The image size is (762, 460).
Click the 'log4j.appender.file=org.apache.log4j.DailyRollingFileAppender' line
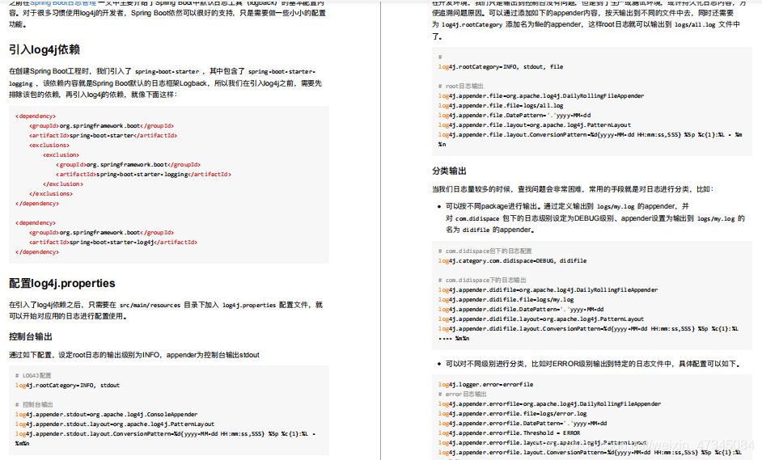pyautogui.click(x=541, y=96)
